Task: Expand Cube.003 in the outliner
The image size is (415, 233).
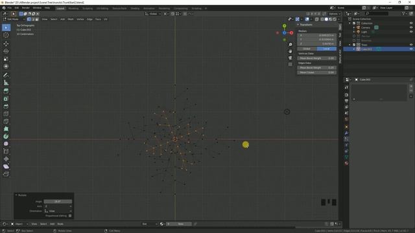Action: (x=354, y=49)
